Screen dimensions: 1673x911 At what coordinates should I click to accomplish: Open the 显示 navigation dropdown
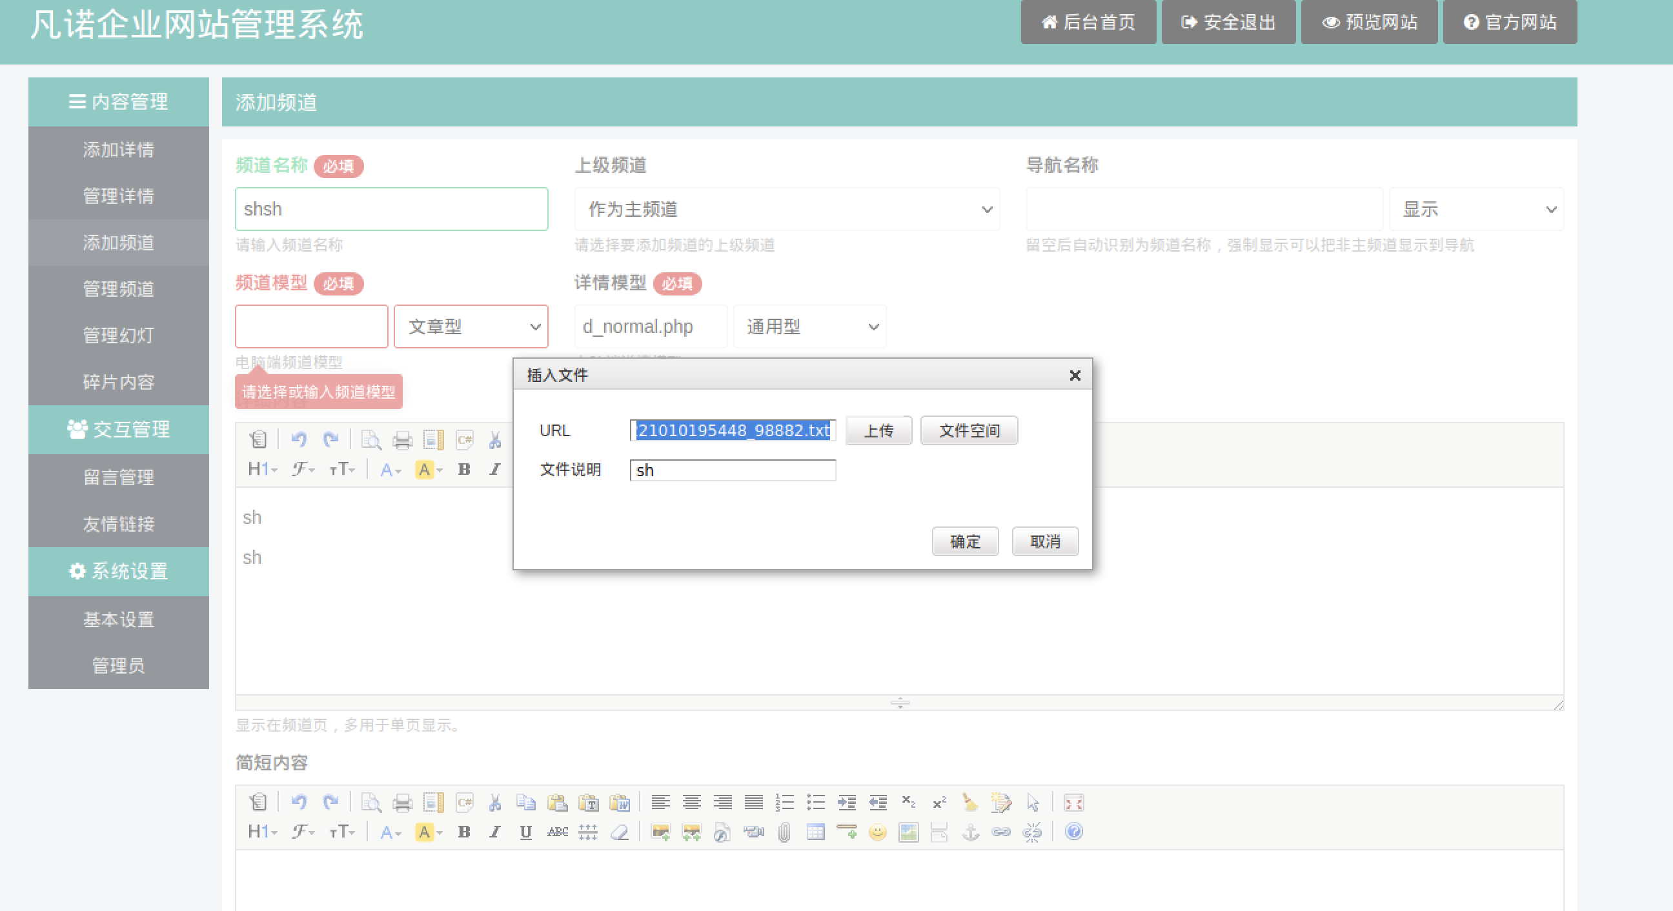[1476, 209]
